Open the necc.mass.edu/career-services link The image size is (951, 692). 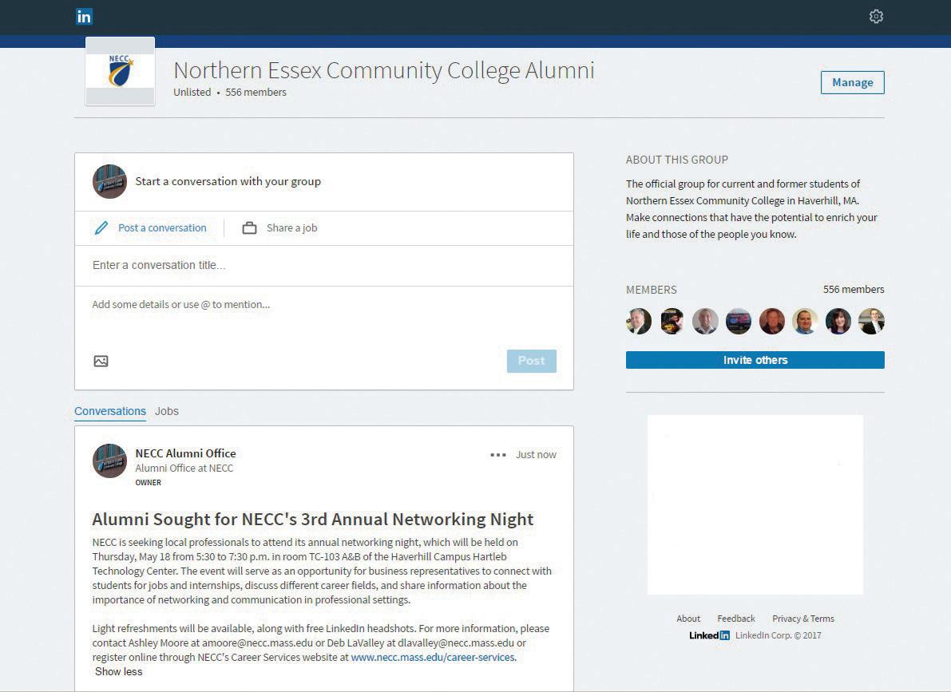(x=433, y=658)
